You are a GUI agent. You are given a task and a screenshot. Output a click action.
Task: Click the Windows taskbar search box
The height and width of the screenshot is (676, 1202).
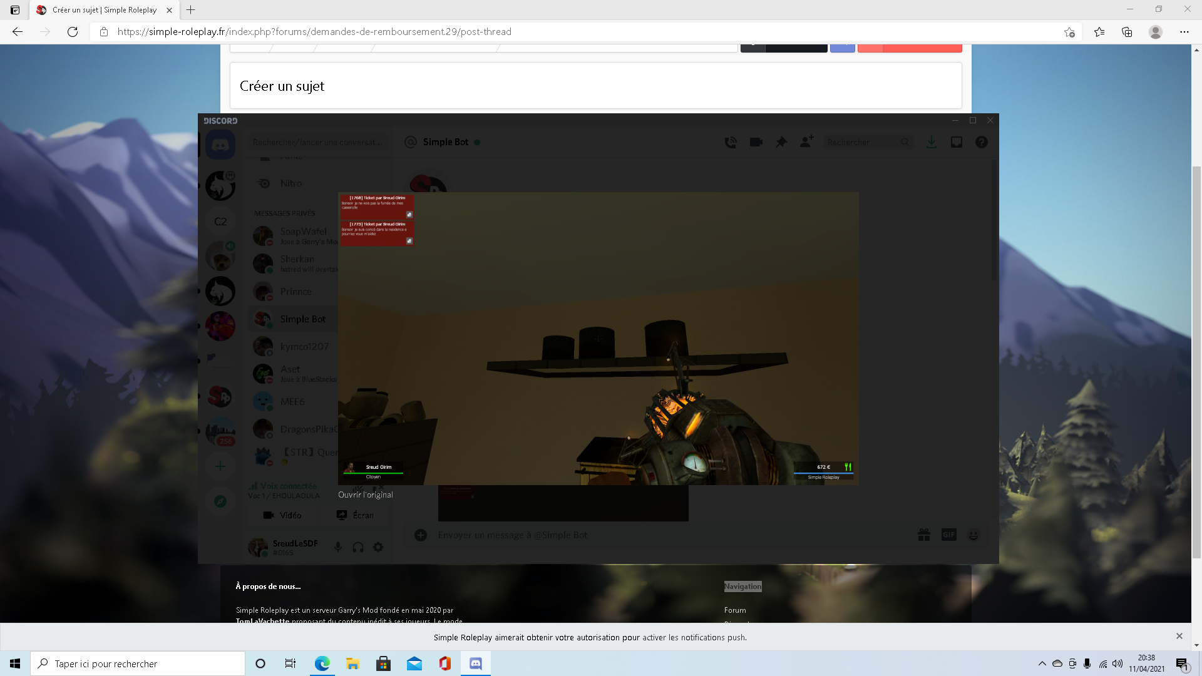coord(138,663)
